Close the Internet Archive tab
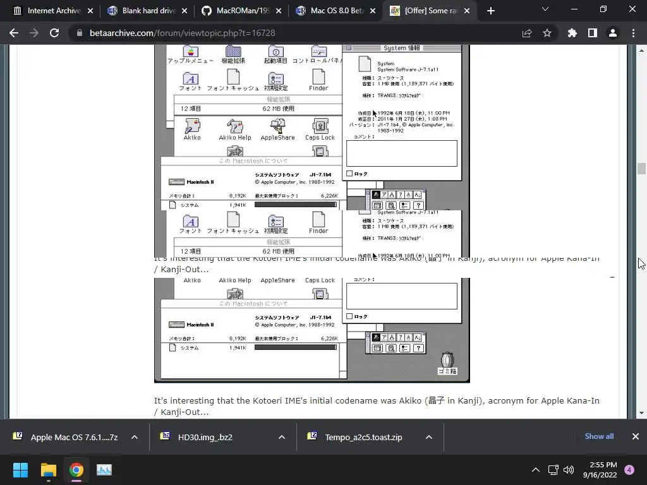647x485 pixels. [90, 11]
